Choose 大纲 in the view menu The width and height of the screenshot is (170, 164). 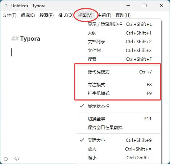tap(119, 33)
